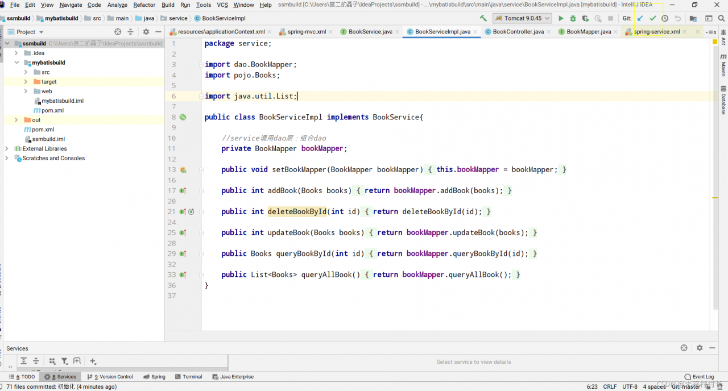Open Project Structure icon in toolbar
728x391 pixels.
pyautogui.click(x=693, y=18)
